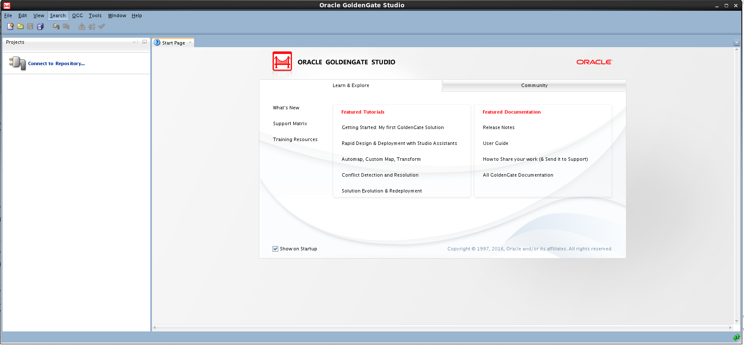Open How to Share your work link

[535, 159]
